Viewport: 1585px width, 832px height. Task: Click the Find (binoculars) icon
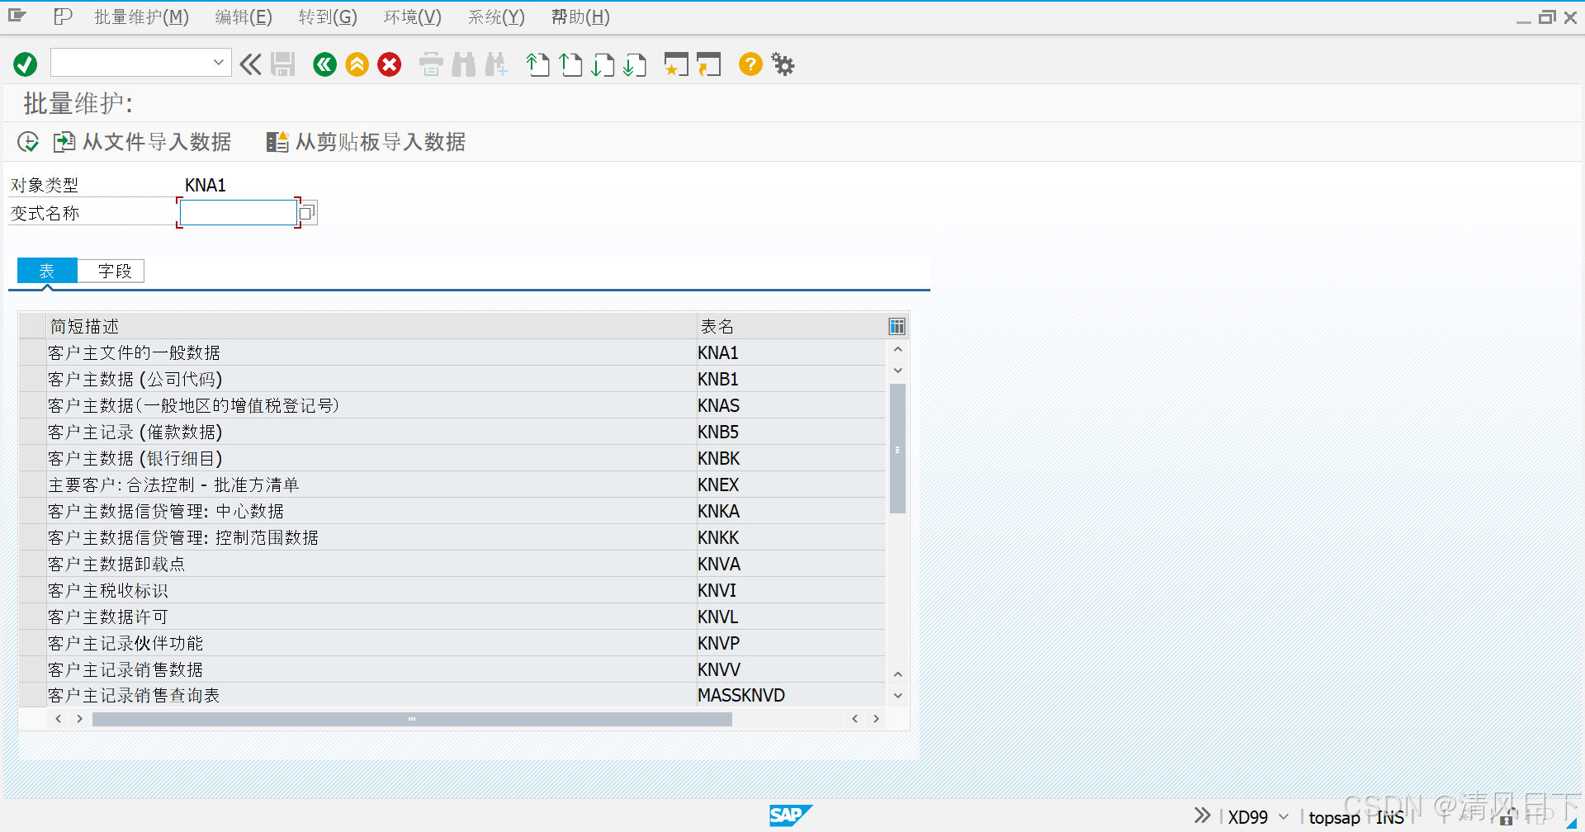463,64
